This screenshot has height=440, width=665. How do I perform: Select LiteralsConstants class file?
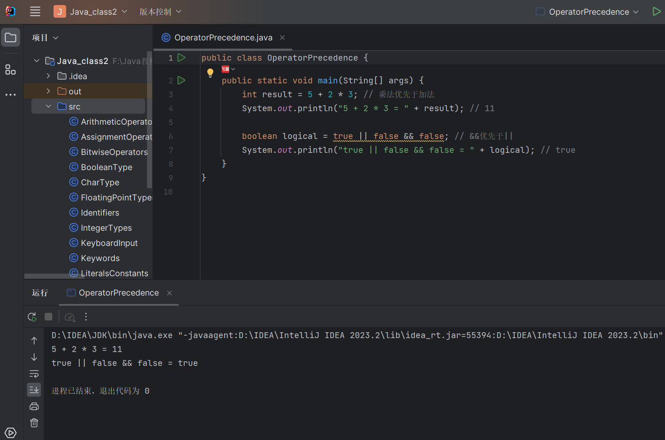(109, 273)
